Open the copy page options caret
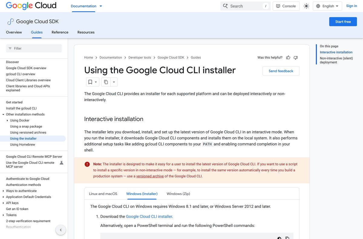 [114, 82]
